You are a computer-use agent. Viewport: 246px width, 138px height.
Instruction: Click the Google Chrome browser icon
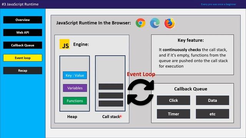coord(141,23)
